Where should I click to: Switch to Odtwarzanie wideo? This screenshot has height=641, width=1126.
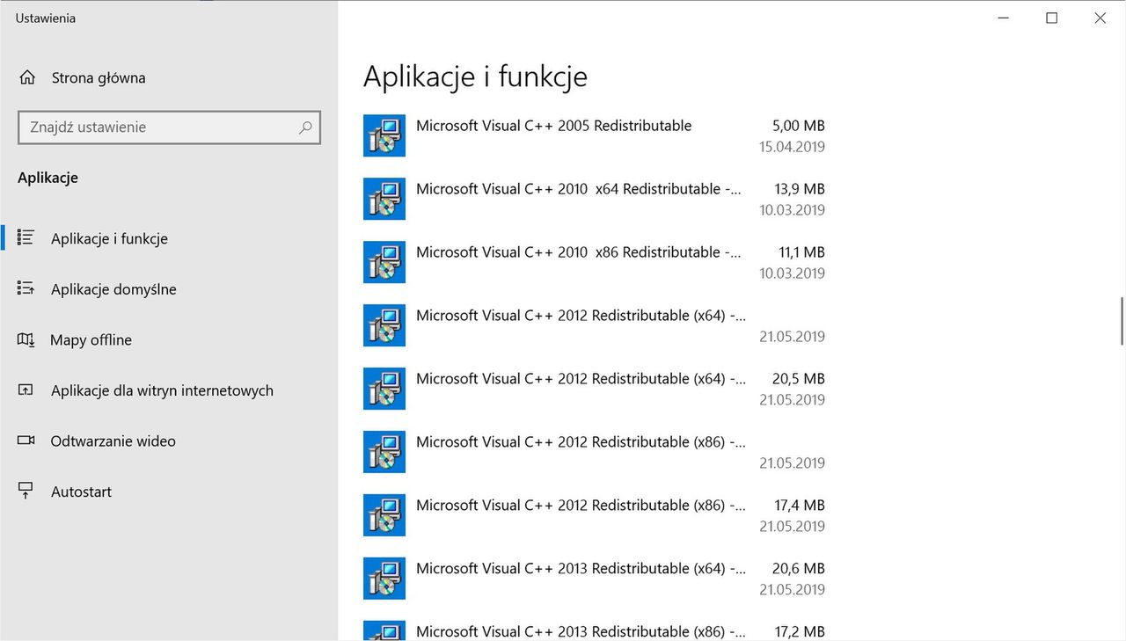click(x=113, y=441)
